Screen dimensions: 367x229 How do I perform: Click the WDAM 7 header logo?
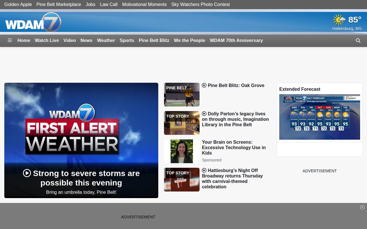pyautogui.click(x=33, y=22)
